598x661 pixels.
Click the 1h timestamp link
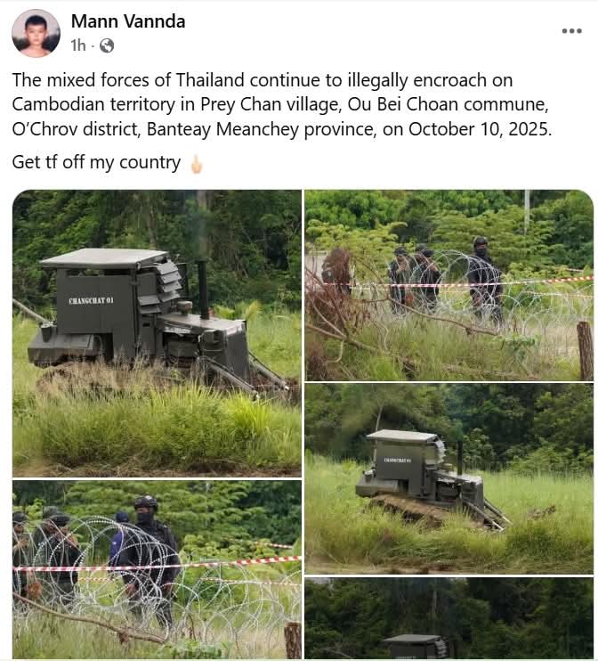(78, 45)
